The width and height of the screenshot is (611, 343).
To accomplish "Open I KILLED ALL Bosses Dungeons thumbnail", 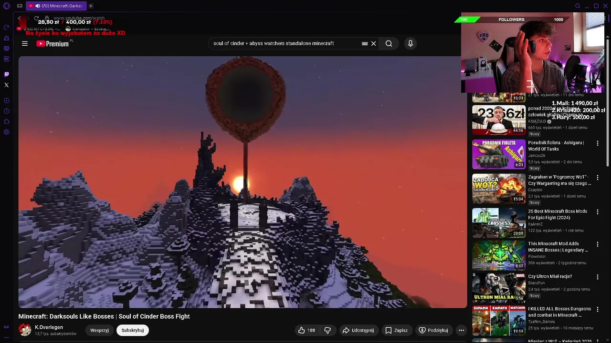I will (499, 321).
